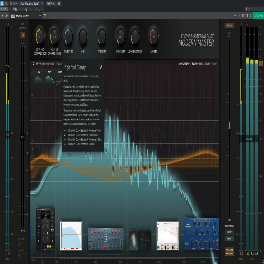Click the Limiter knob
This screenshot has width=264, height=264.
point(154,36)
